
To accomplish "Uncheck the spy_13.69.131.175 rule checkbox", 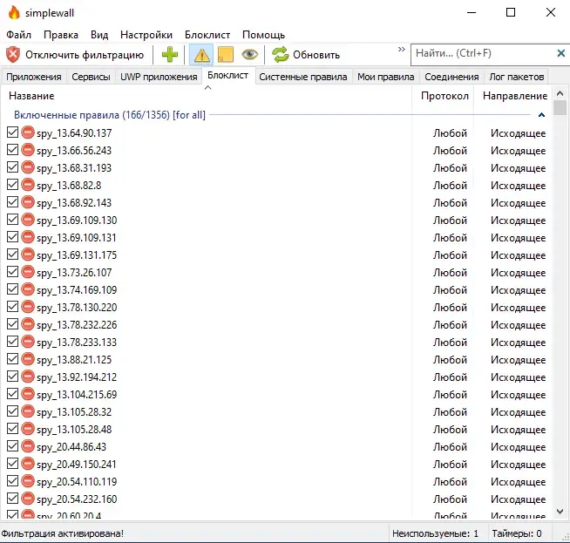I will point(12,255).
